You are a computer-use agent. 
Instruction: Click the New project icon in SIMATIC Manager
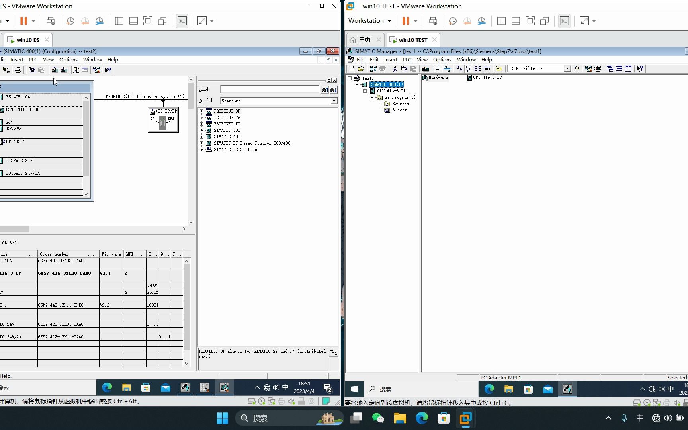[x=352, y=69]
